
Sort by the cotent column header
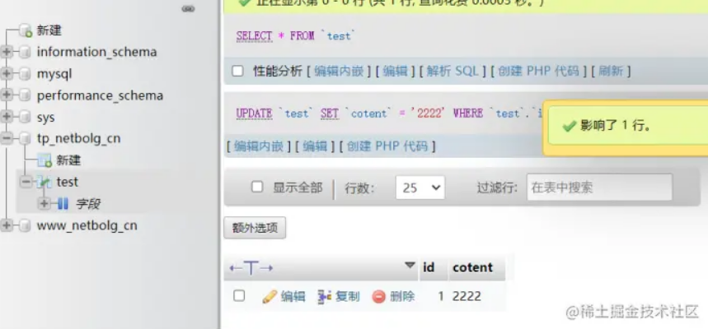pos(472,267)
